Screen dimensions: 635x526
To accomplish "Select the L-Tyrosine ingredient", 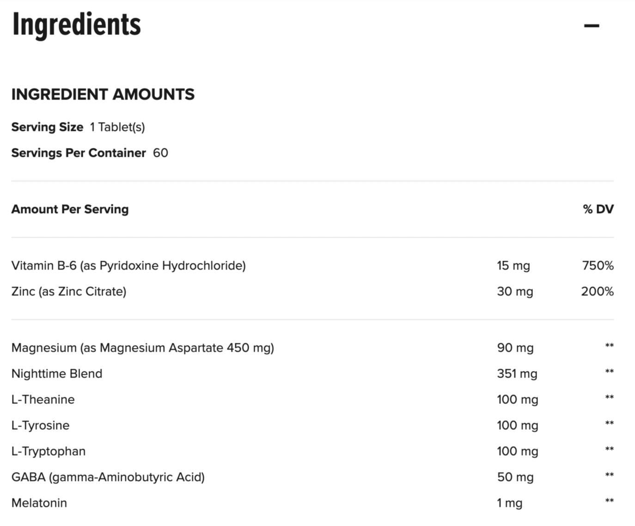I will (41, 425).
